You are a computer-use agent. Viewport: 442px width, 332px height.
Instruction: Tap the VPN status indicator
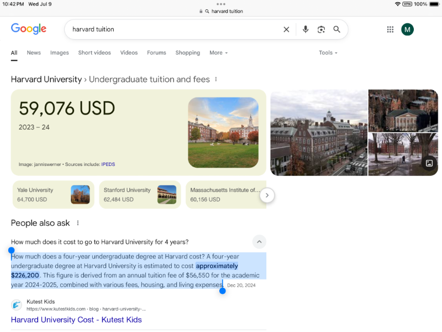point(407,4)
